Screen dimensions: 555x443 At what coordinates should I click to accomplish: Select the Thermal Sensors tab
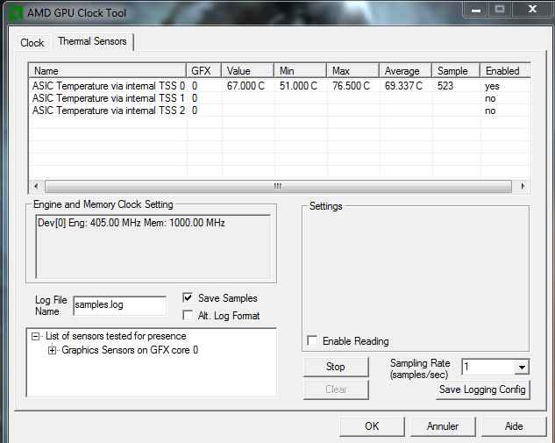(92, 41)
